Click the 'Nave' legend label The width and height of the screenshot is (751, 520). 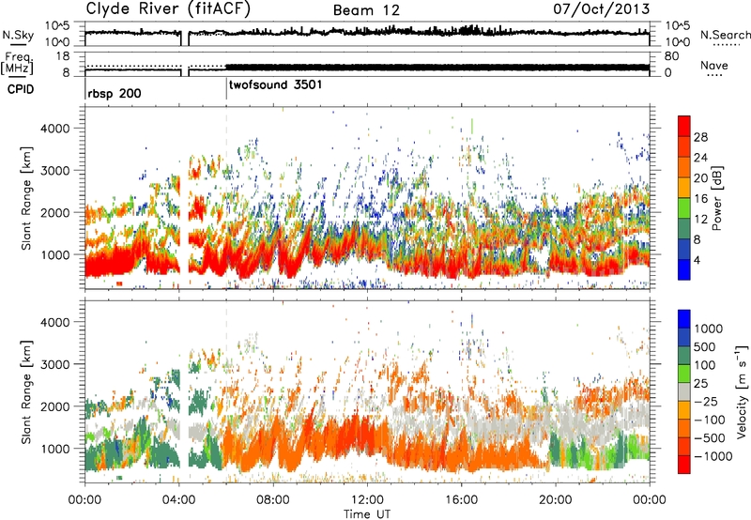(x=714, y=65)
